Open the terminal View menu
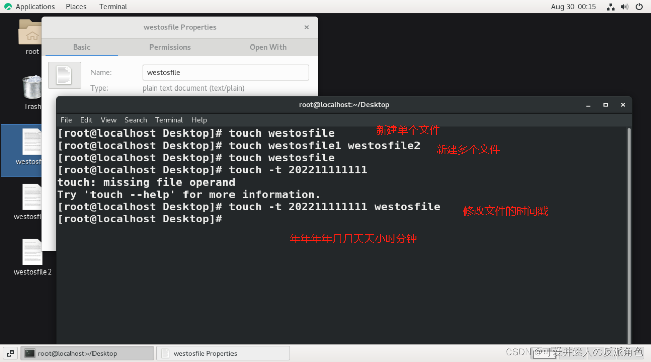Viewport: 651px width, 362px height. 109,120
